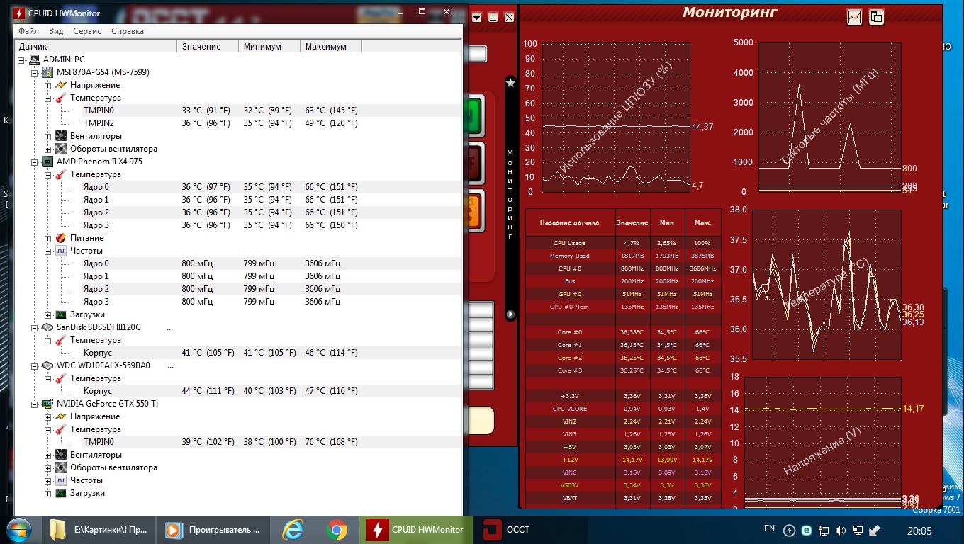The width and height of the screenshot is (964, 544).
Task: Click the frequency icon under AMD Phenom
Action: coord(61,251)
